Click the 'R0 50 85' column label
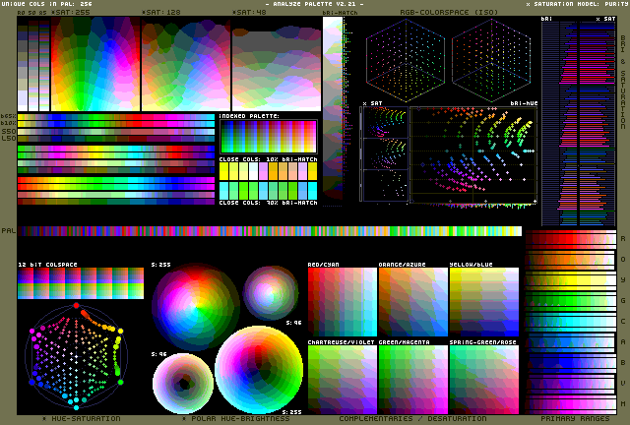The image size is (630, 425). [x=32, y=13]
